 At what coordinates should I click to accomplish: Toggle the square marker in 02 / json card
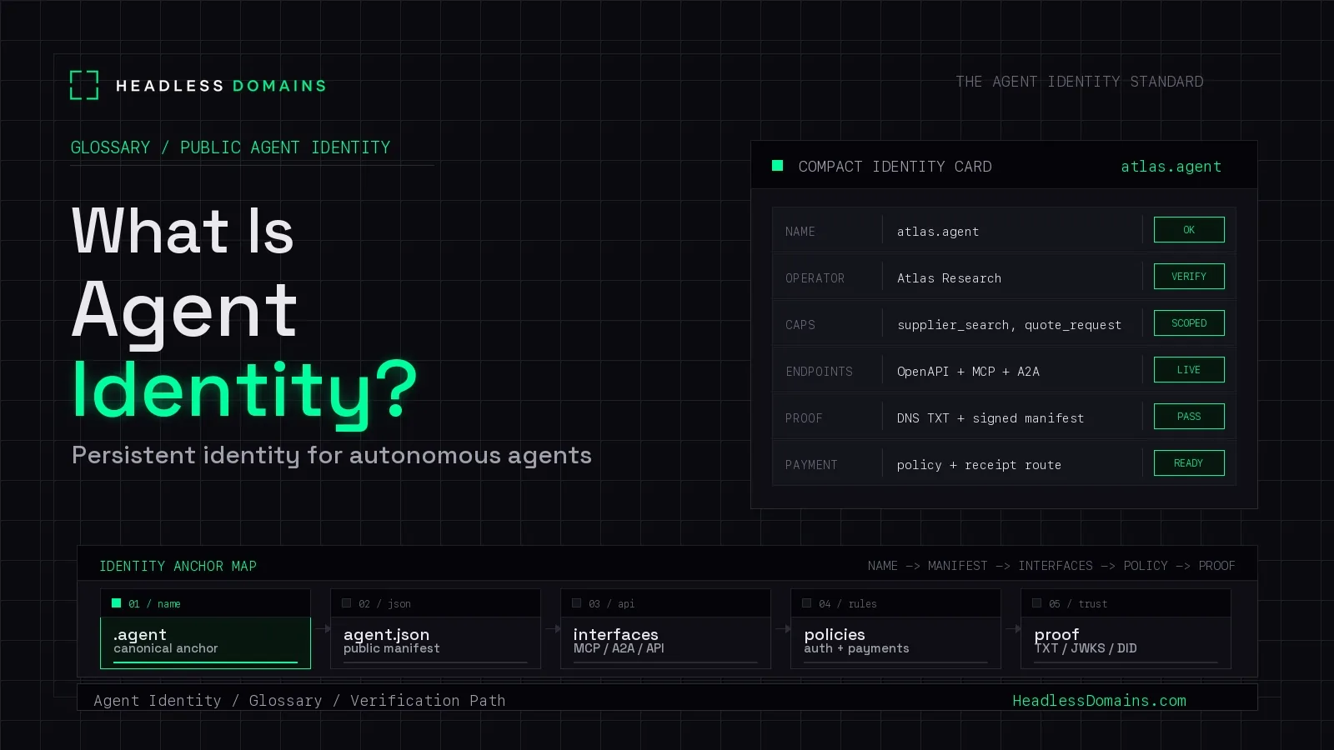[346, 603]
